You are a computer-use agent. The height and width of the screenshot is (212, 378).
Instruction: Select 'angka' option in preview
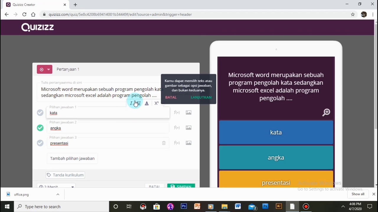(x=276, y=158)
